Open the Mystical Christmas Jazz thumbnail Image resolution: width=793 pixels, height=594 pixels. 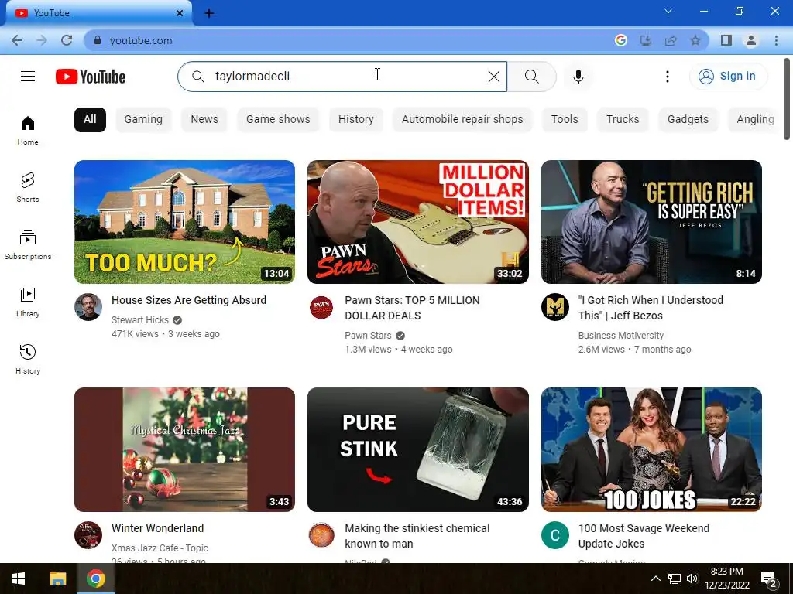(x=184, y=449)
